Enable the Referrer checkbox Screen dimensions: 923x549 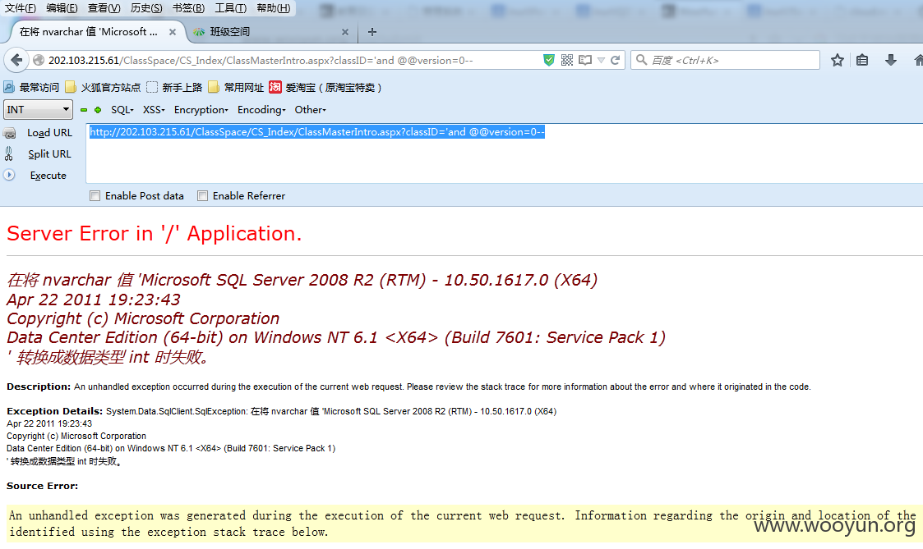pyautogui.click(x=202, y=196)
